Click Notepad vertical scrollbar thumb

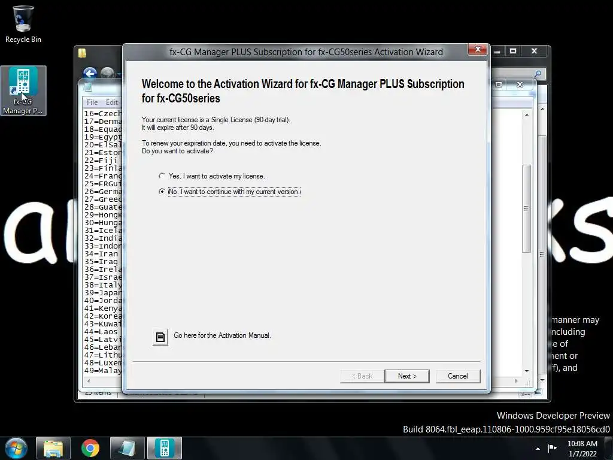527,208
